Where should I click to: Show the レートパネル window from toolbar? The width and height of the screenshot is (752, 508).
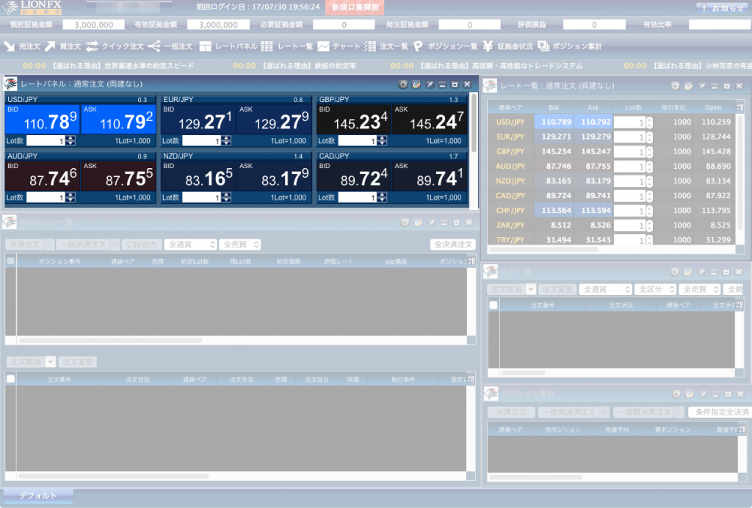point(229,46)
